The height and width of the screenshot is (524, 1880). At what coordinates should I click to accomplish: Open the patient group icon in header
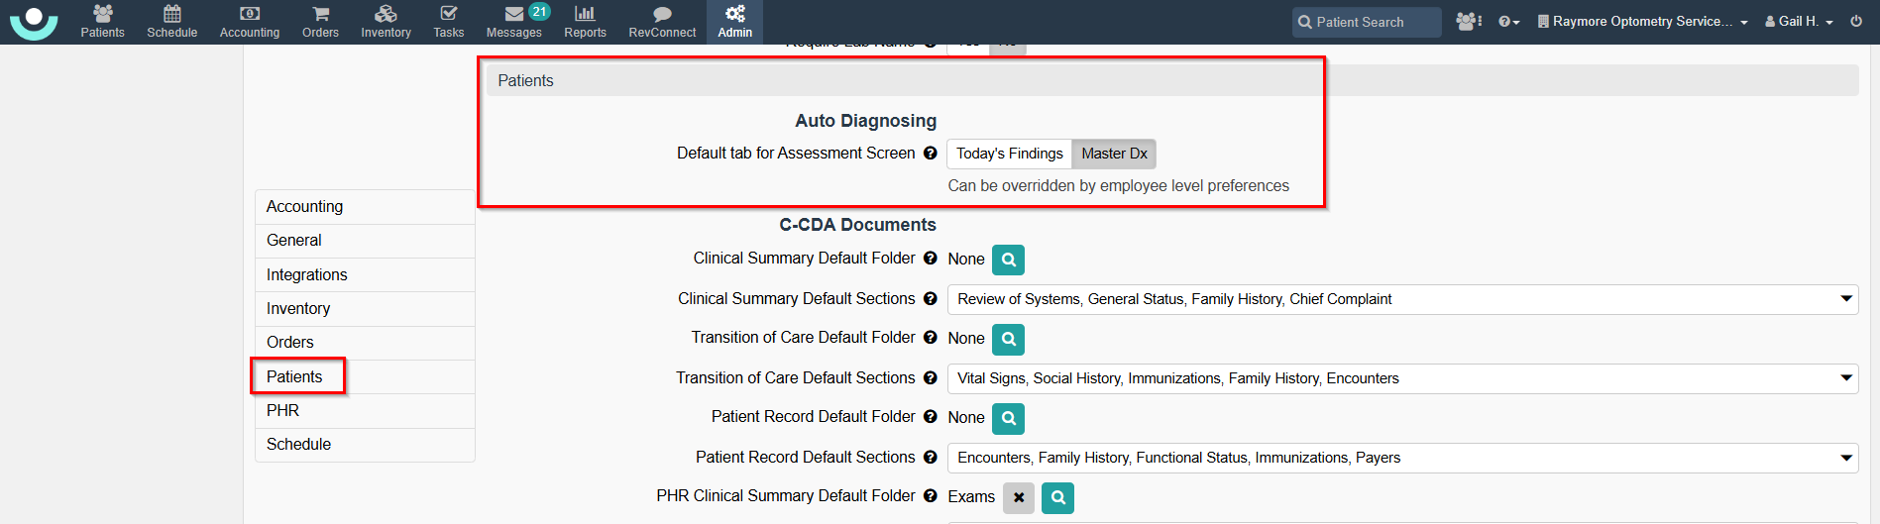click(x=1468, y=21)
